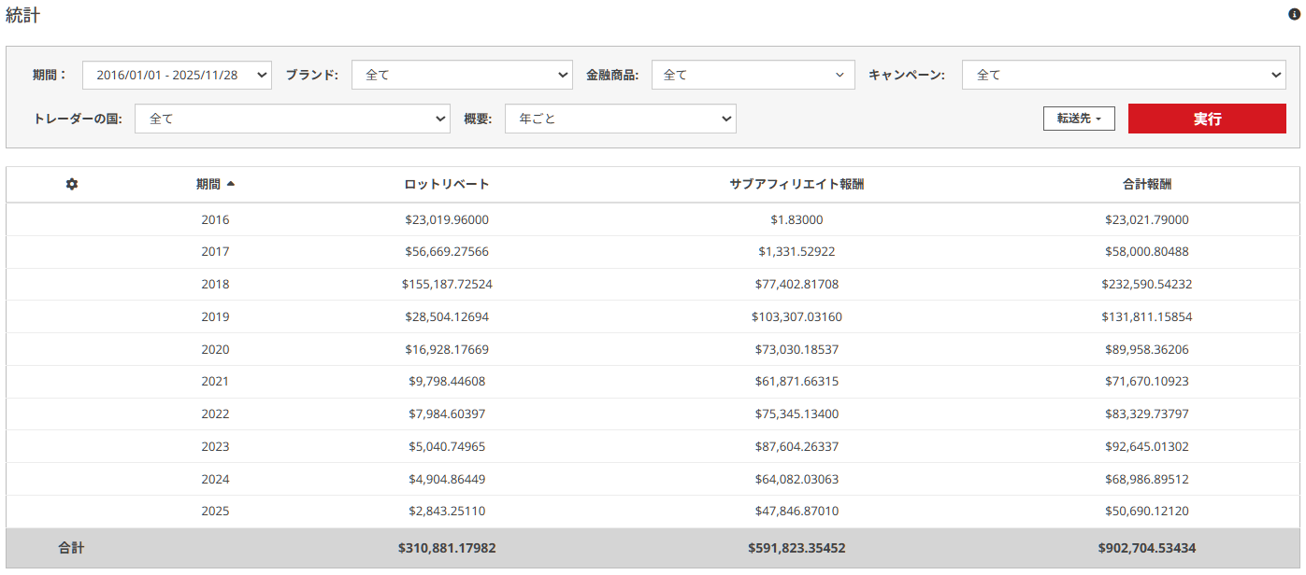
Task: Open the 期間 date range dropdown
Action: 177,76
